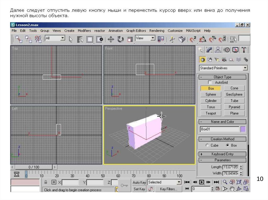Open the Rendering menu
The width and height of the screenshot is (268, 200).
[x=157, y=31]
